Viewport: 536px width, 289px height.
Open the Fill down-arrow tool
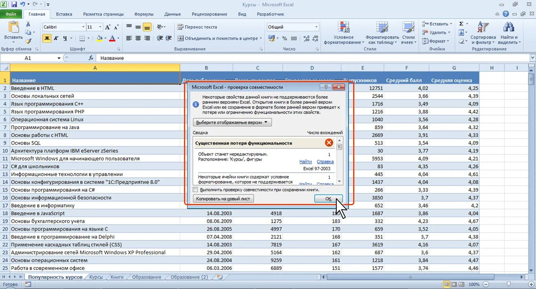coord(461,33)
